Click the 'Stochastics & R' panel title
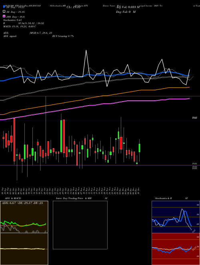The image size is (200, 265). click(164, 198)
